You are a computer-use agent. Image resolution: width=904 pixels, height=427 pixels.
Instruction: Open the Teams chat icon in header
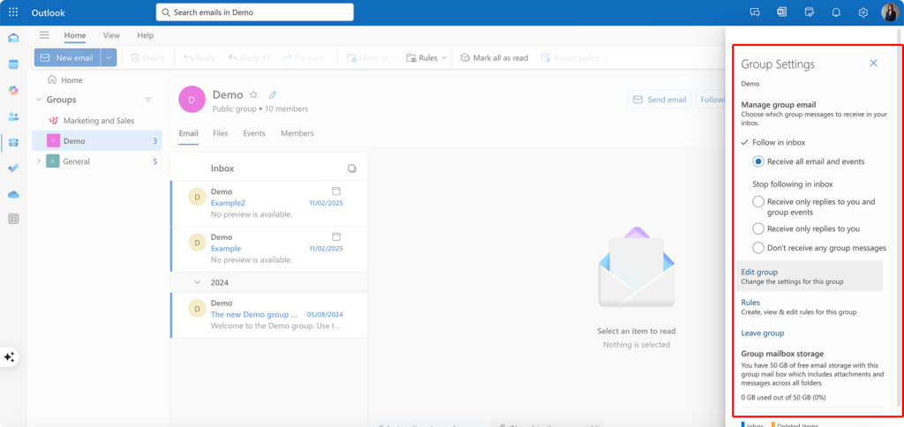click(755, 12)
